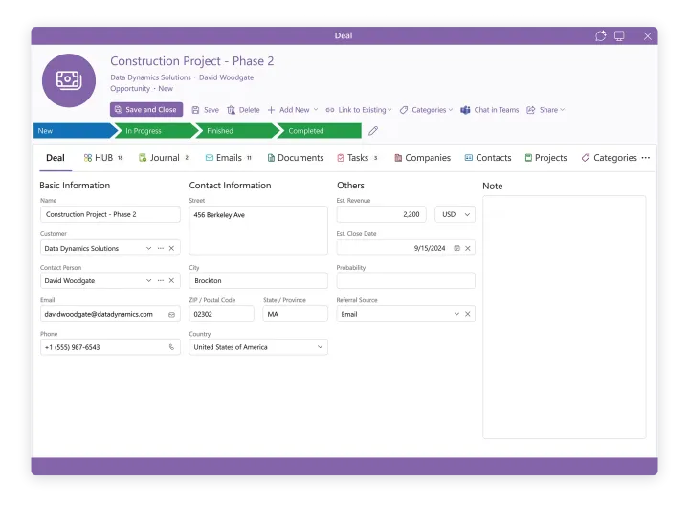Open Link to Existing dropdown
The height and width of the screenshot is (505, 689).
click(x=359, y=110)
